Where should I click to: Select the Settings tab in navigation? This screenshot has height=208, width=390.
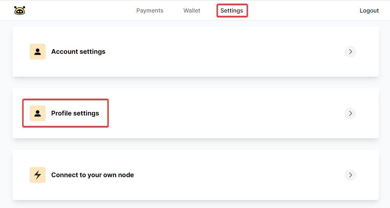coord(231,10)
